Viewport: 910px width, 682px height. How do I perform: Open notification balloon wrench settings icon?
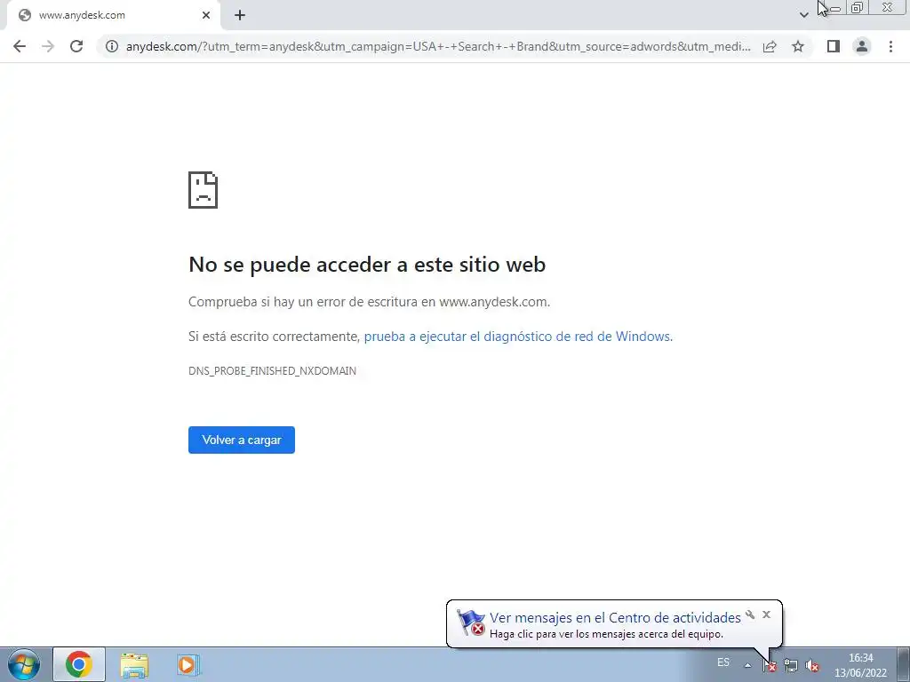tap(750, 615)
